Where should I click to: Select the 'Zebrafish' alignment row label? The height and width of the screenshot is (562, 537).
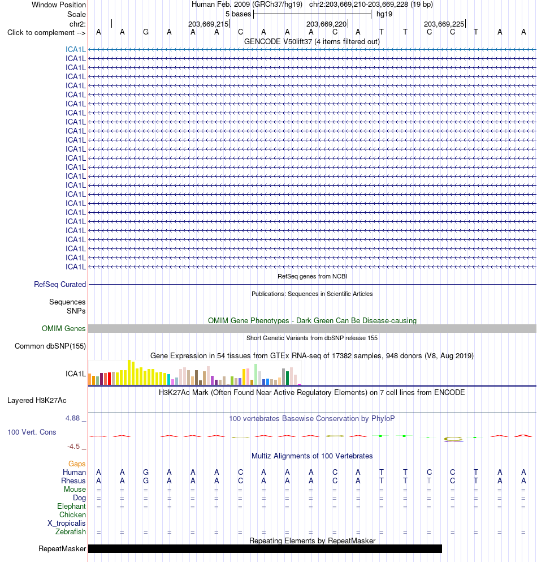(71, 531)
